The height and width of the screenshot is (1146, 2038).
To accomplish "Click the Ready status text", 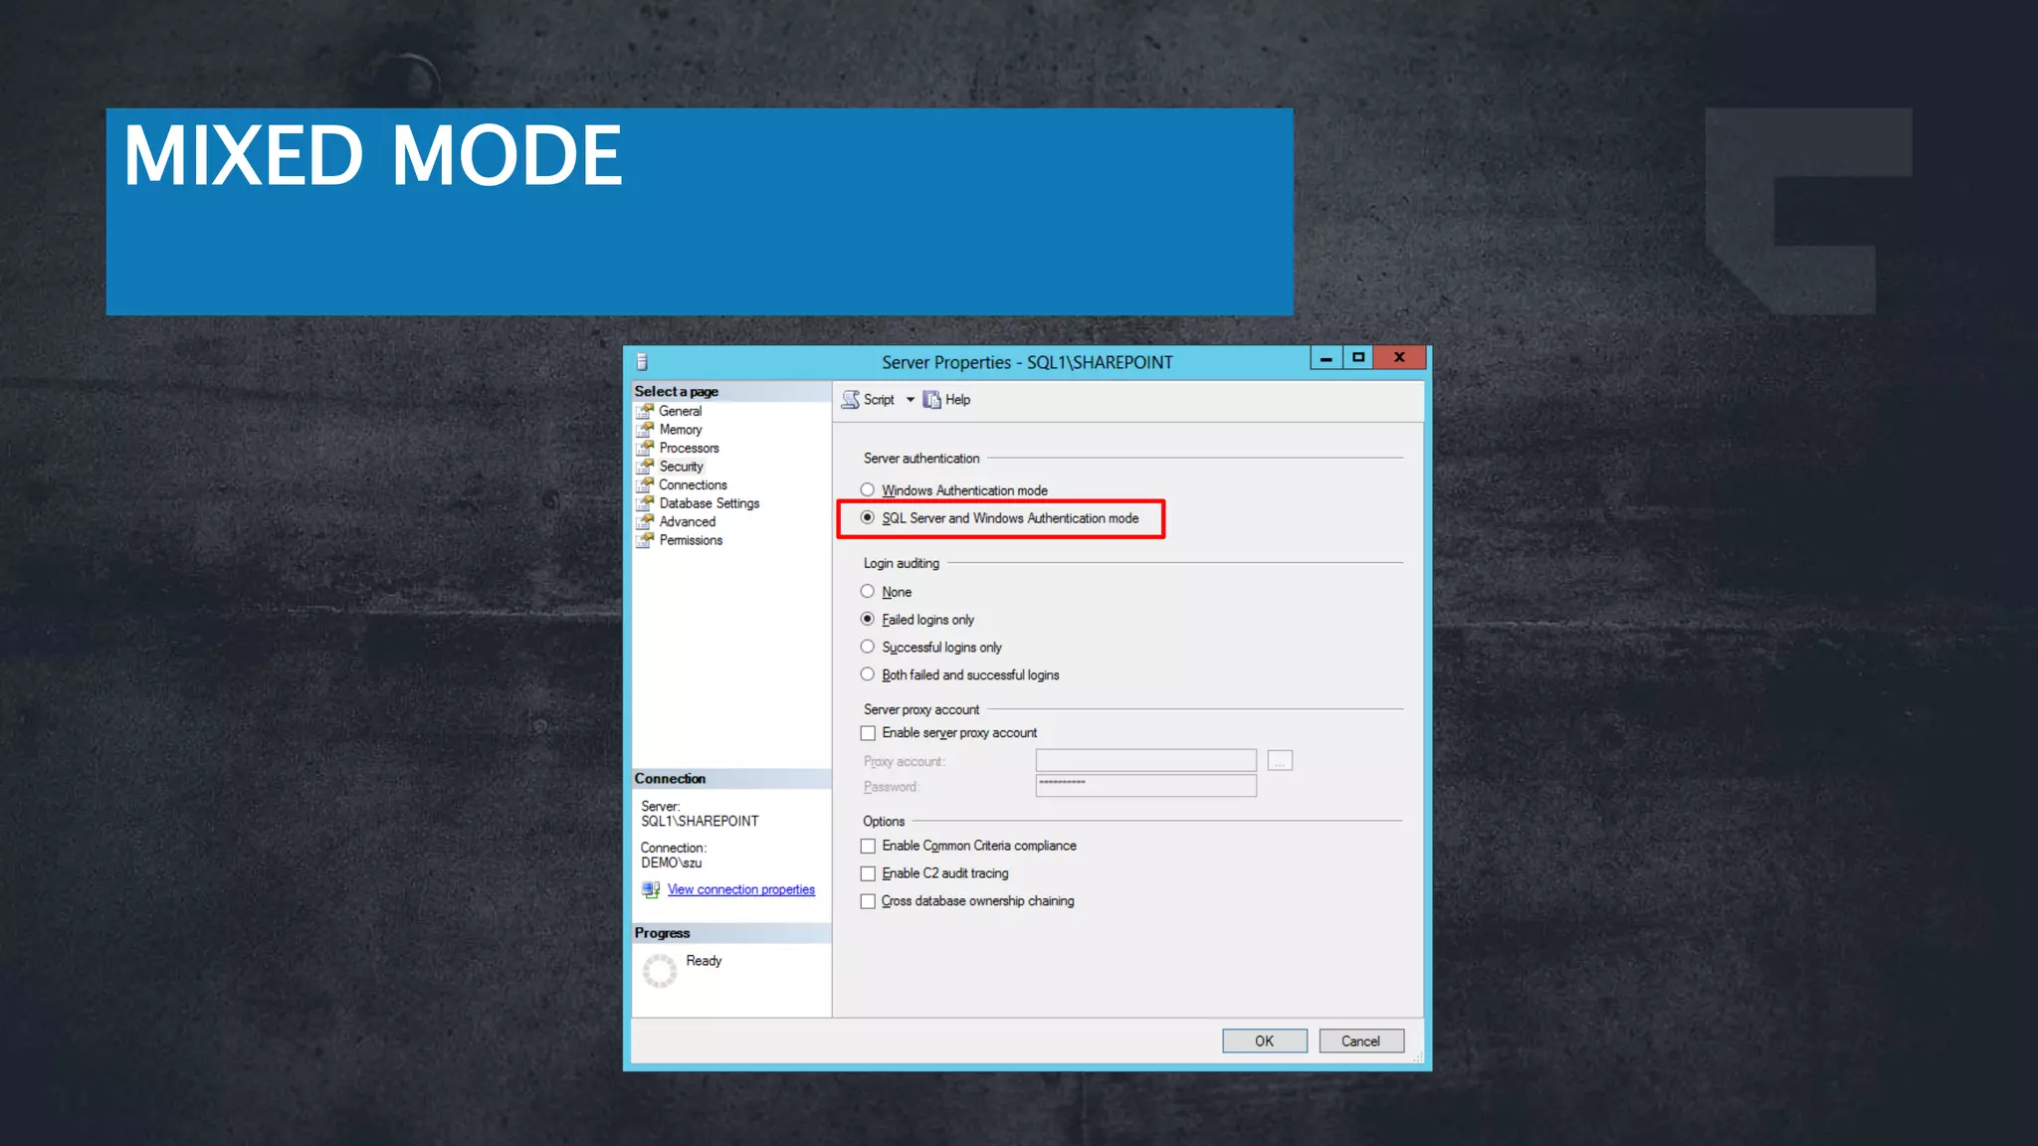I will click(704, 961).
